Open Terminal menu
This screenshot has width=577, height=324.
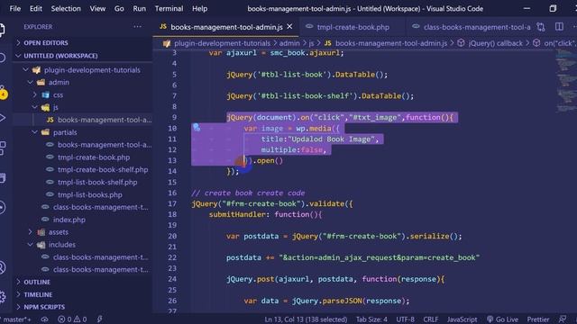coord(169,8)
